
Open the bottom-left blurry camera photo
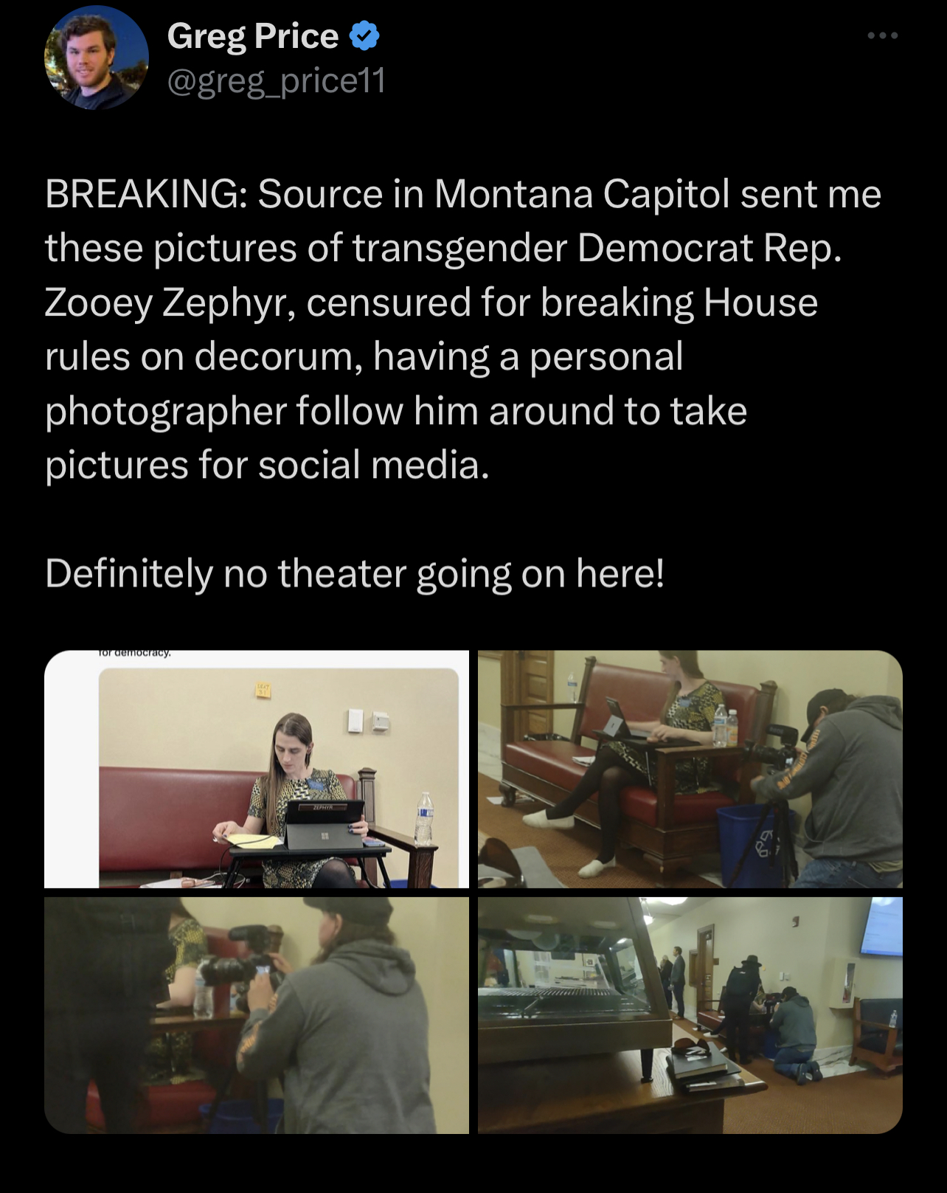click(x=257, y=1015)
